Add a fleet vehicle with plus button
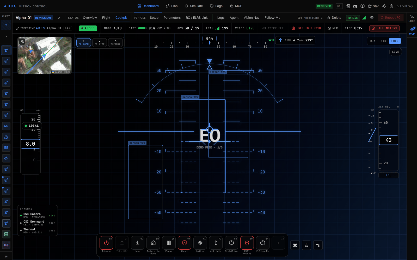417x260 pixels. pyautogui.click(x=6, y=25)
